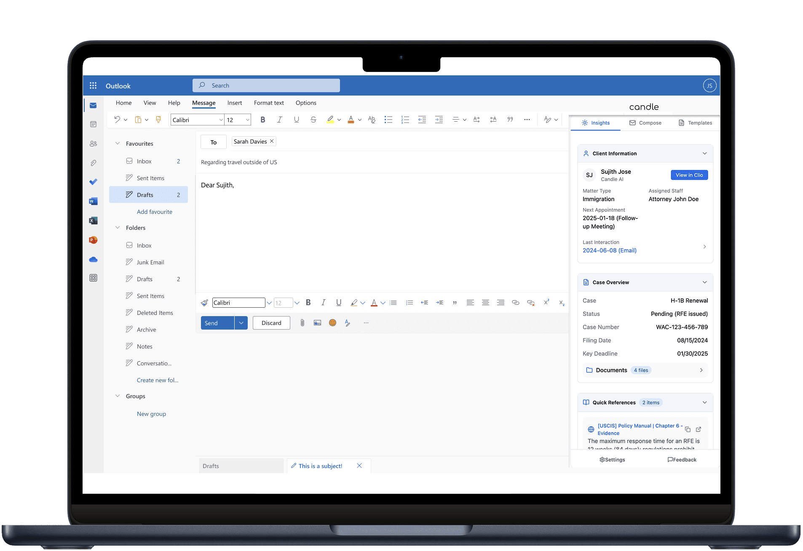Toggle Italic in the top ribbon
This screenshot has height=551, width=803.
point(279,120)
